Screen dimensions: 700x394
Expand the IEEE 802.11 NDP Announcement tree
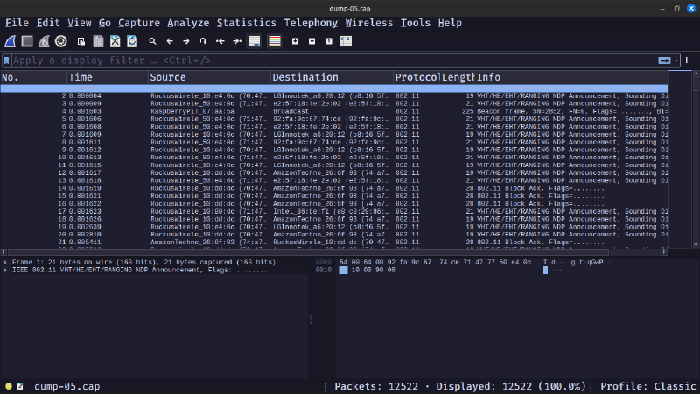pyautogui.click(x=5, y=270)
